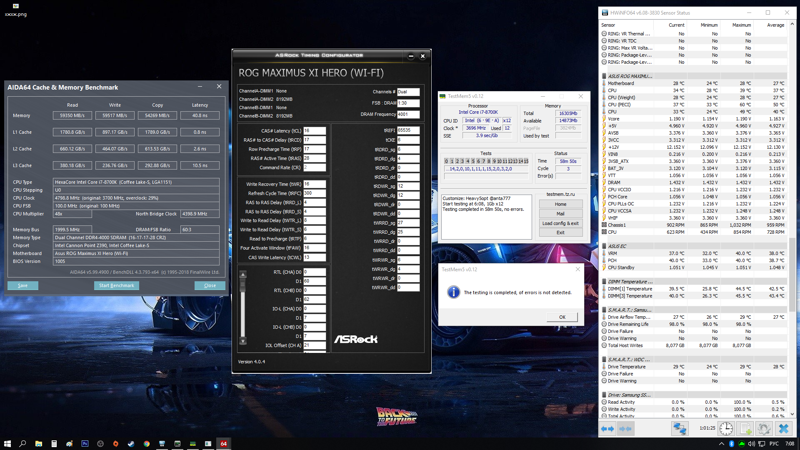Click Start Benchmark in AIDA64
Viewport: 800px width, 450px height.
(116, 285)
